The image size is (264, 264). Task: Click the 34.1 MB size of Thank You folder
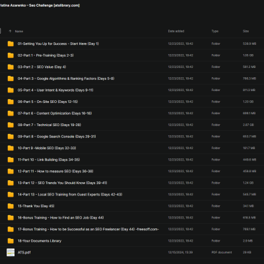[248, 206]
